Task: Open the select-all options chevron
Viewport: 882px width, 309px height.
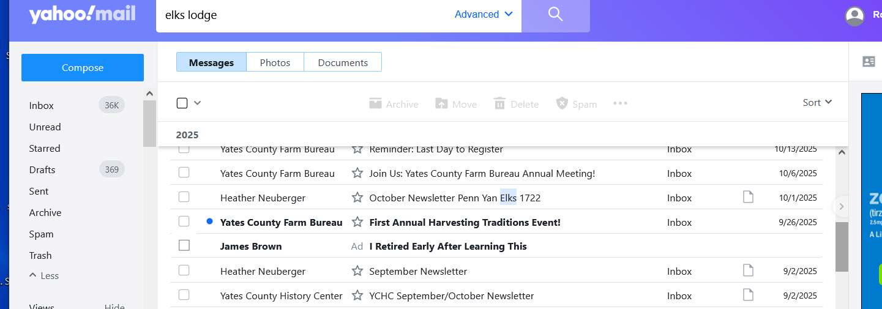Action: click(x=197, y=103)
